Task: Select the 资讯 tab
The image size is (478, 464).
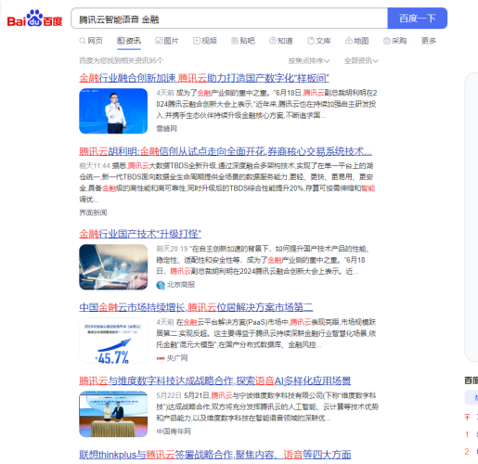Action: pos(129,41)
